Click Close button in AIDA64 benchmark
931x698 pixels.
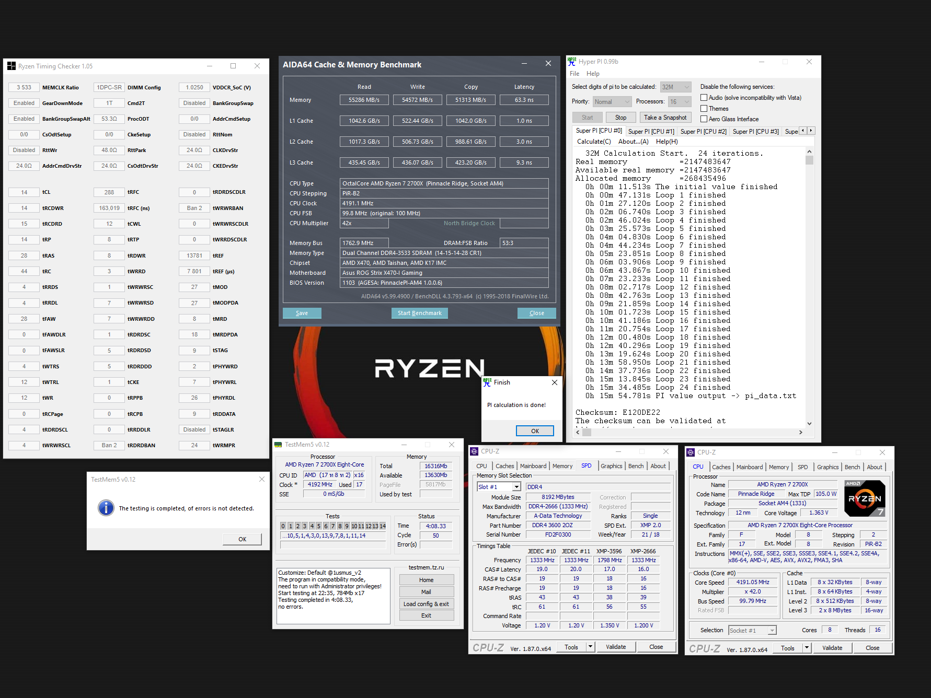pyautogui.click(x=536, y=313)
